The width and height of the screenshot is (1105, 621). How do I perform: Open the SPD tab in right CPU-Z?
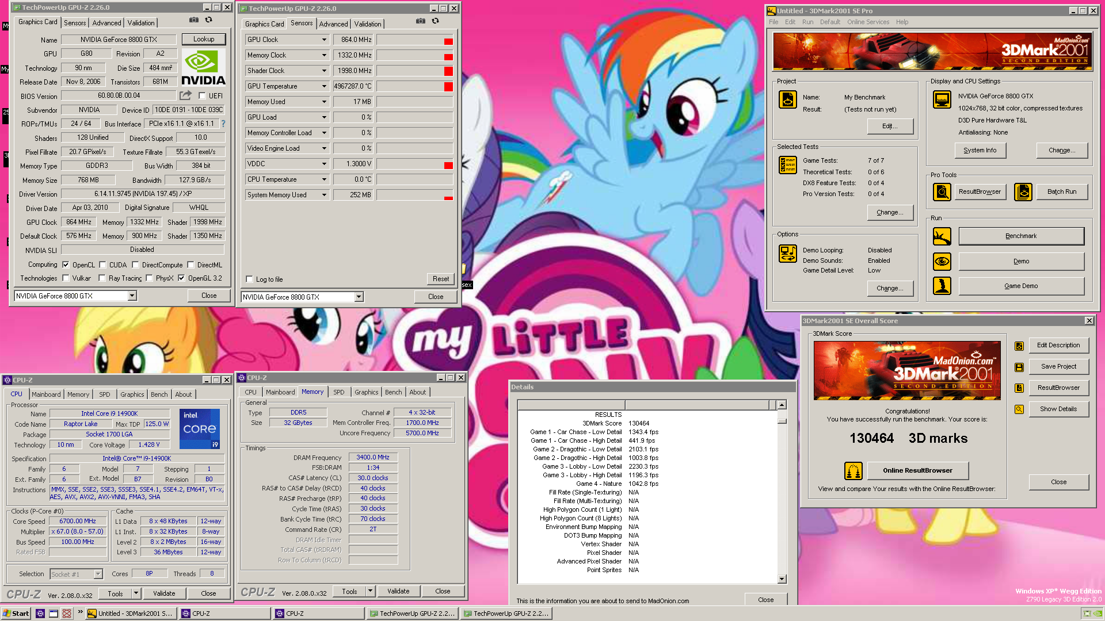point(339,392)
